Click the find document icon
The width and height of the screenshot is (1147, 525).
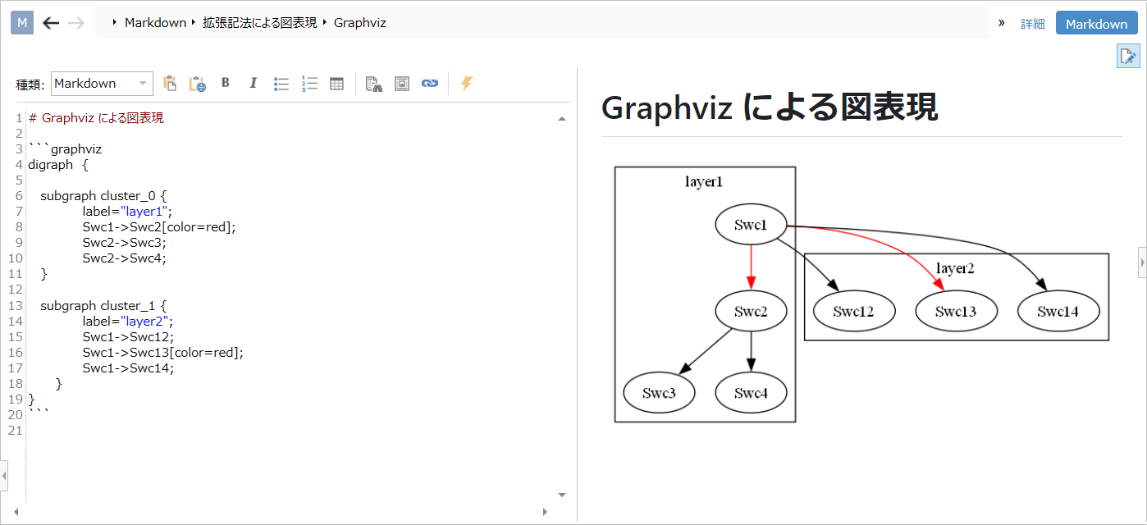click(x=374, y=83)
